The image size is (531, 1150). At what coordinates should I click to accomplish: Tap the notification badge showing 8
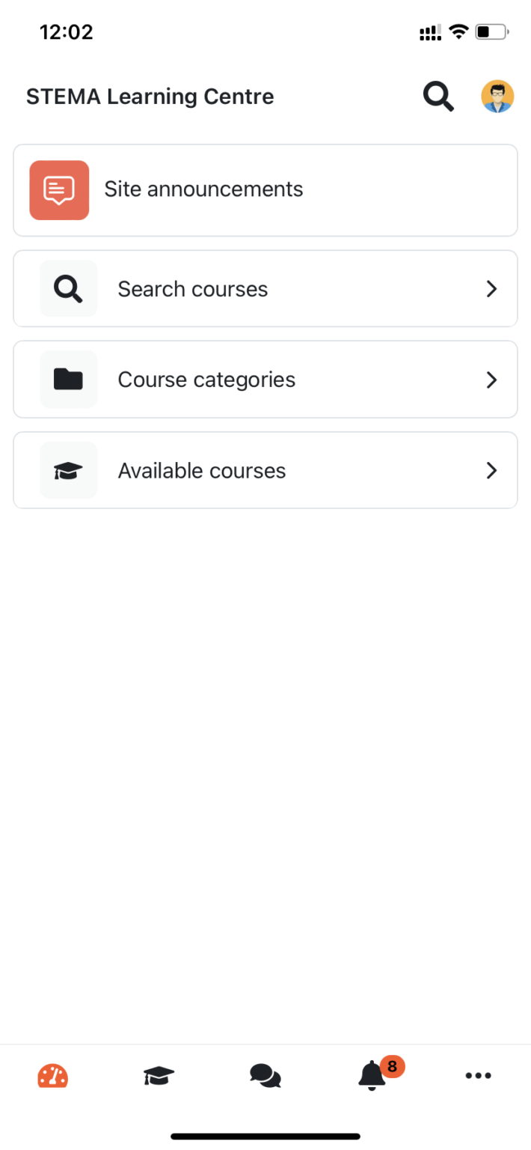pyautogui.click(x=392, y=1066)
